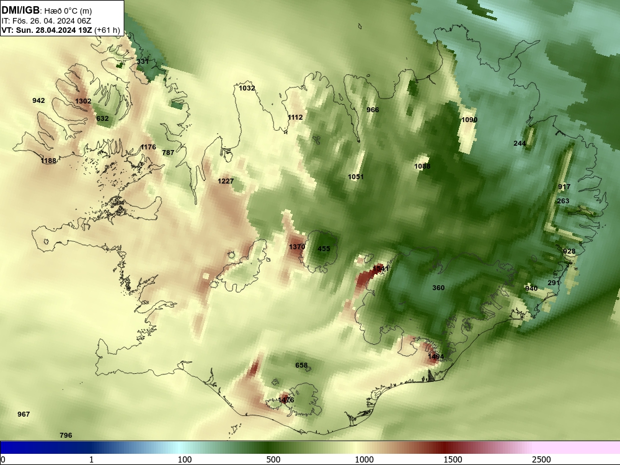Click the map value 658

[x=301, y=365]
